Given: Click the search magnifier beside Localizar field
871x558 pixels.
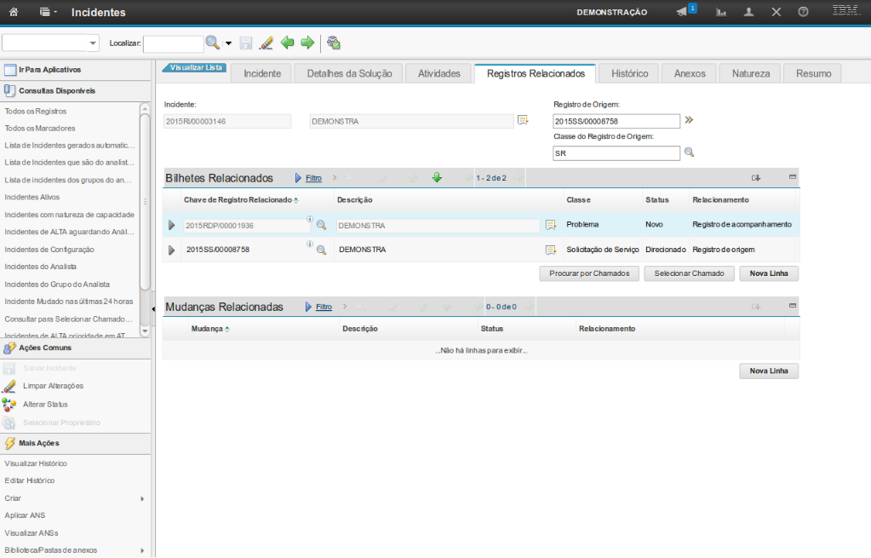Looking at the screenshot, I should tap(213, 43).
